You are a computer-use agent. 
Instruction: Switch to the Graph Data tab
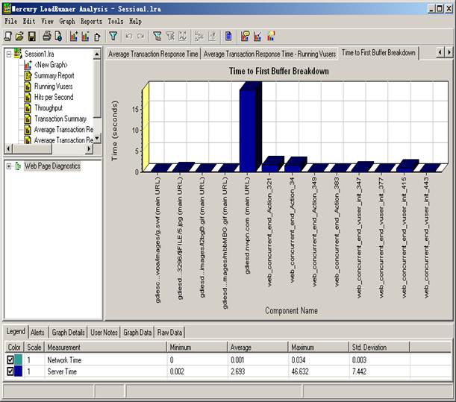tap(137, 333)
